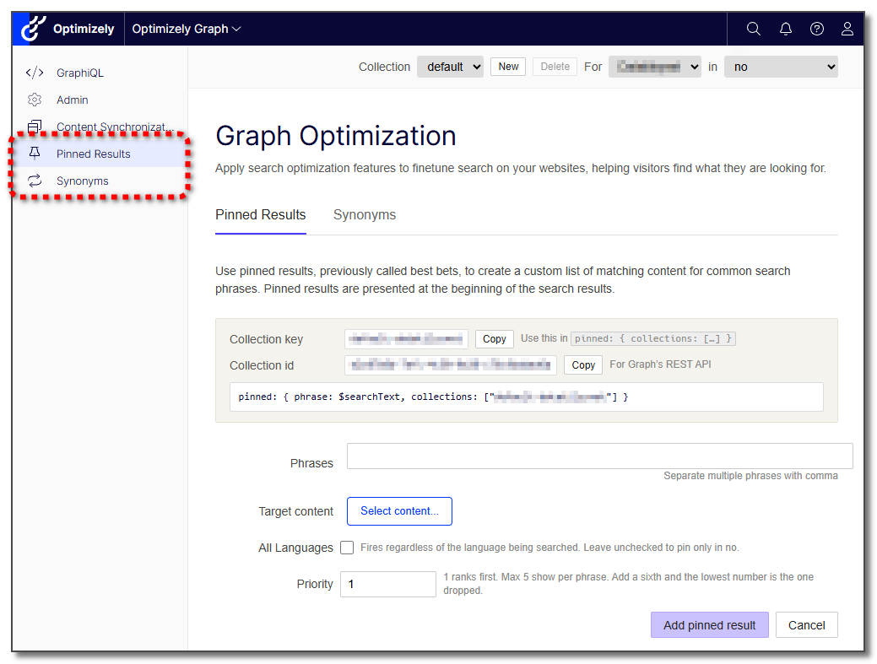Click the Delete collection button
877x664 pixels.
point(555,67)
